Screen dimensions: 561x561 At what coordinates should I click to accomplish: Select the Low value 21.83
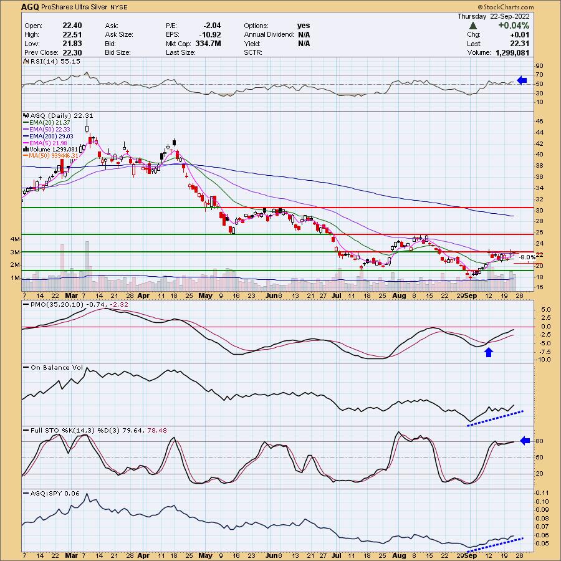click(72, 44)
